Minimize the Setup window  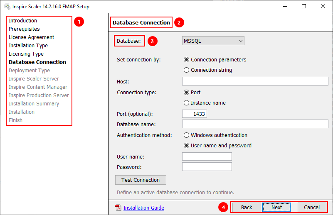pos(285,6)
